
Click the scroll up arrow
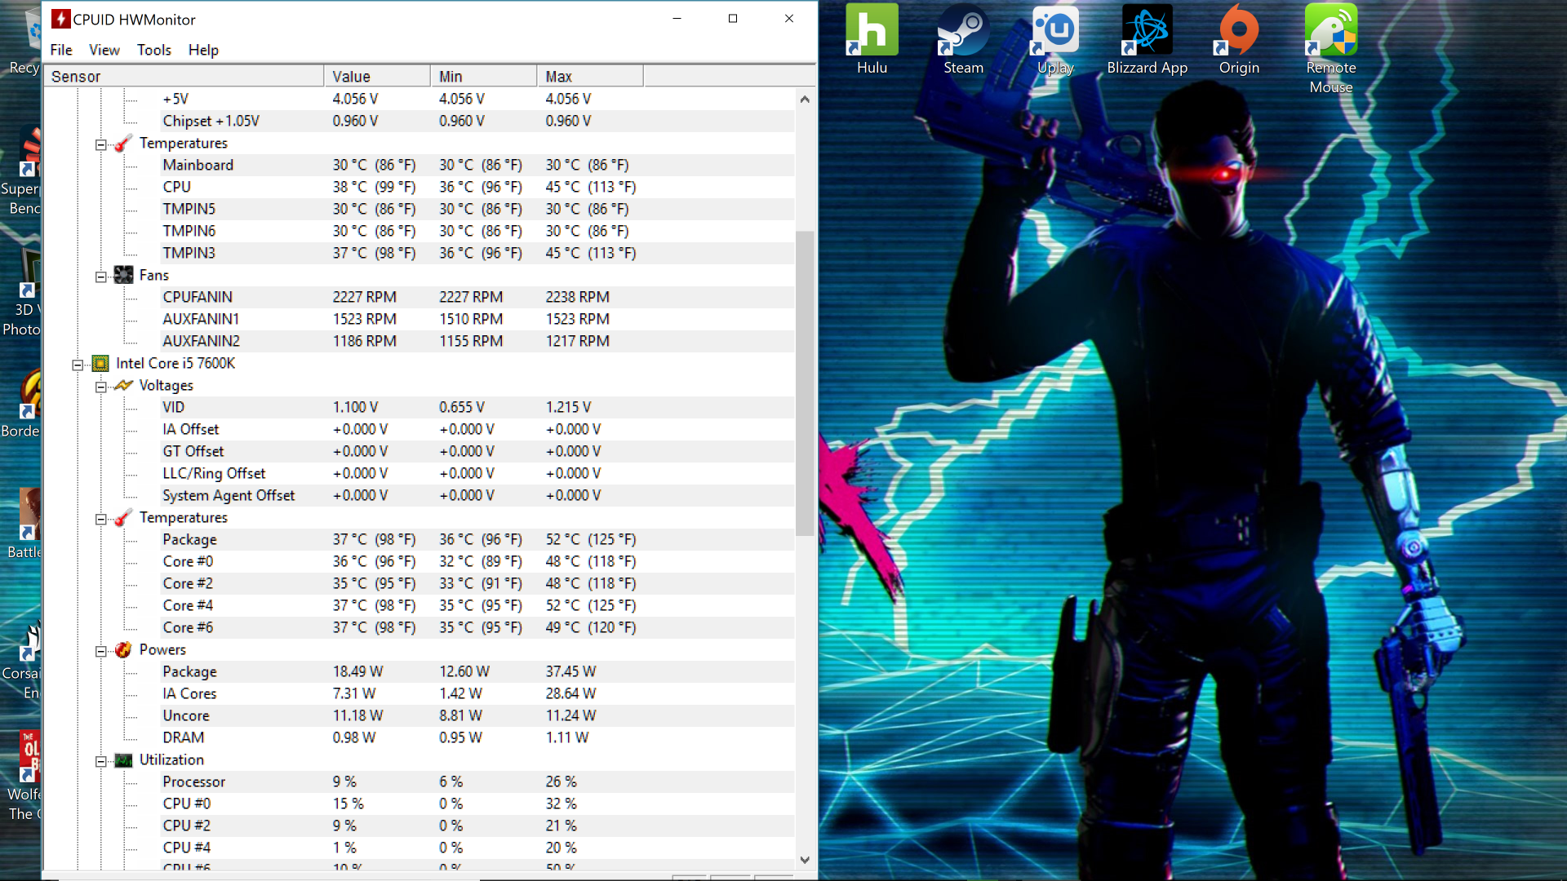(805, 99)
